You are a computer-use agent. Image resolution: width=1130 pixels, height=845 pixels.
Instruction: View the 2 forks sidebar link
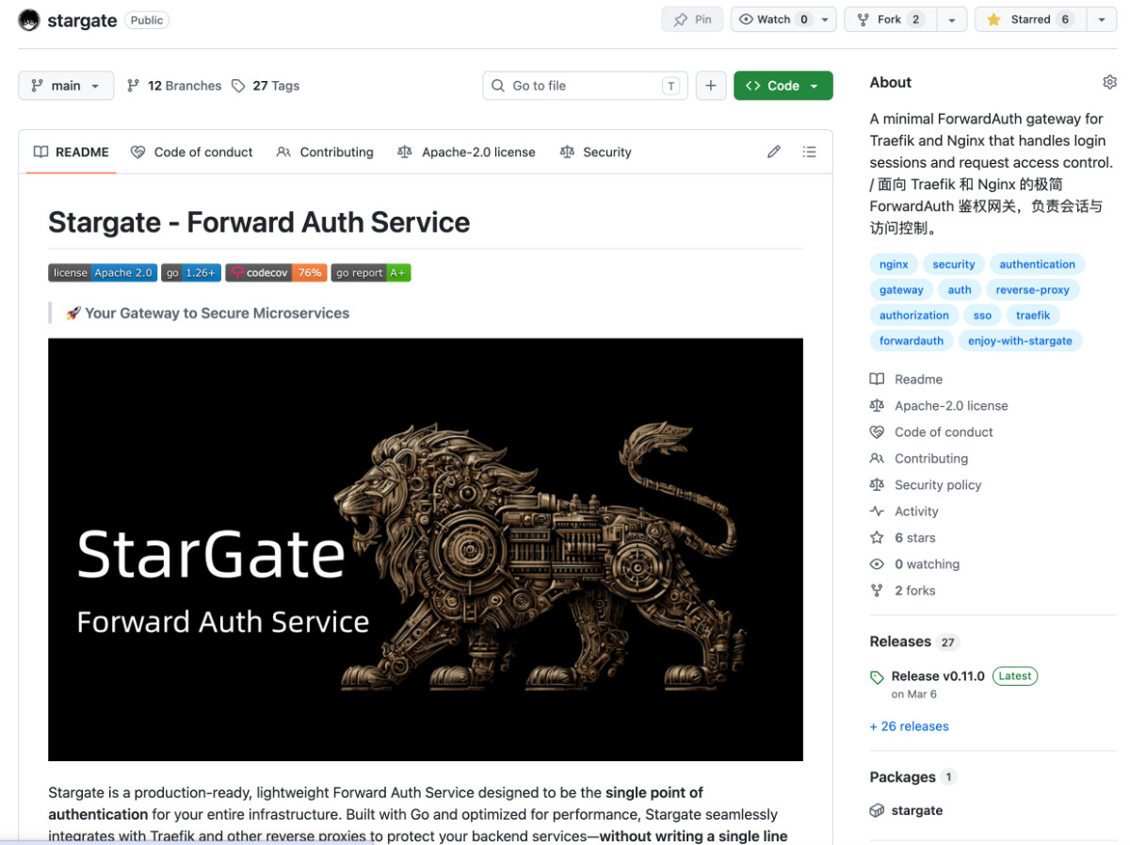tap(903, 591)
